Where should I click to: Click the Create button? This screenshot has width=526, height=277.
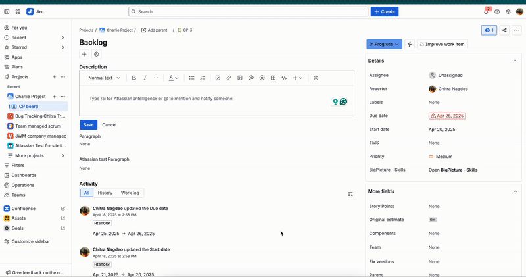[x=385, y=11]
